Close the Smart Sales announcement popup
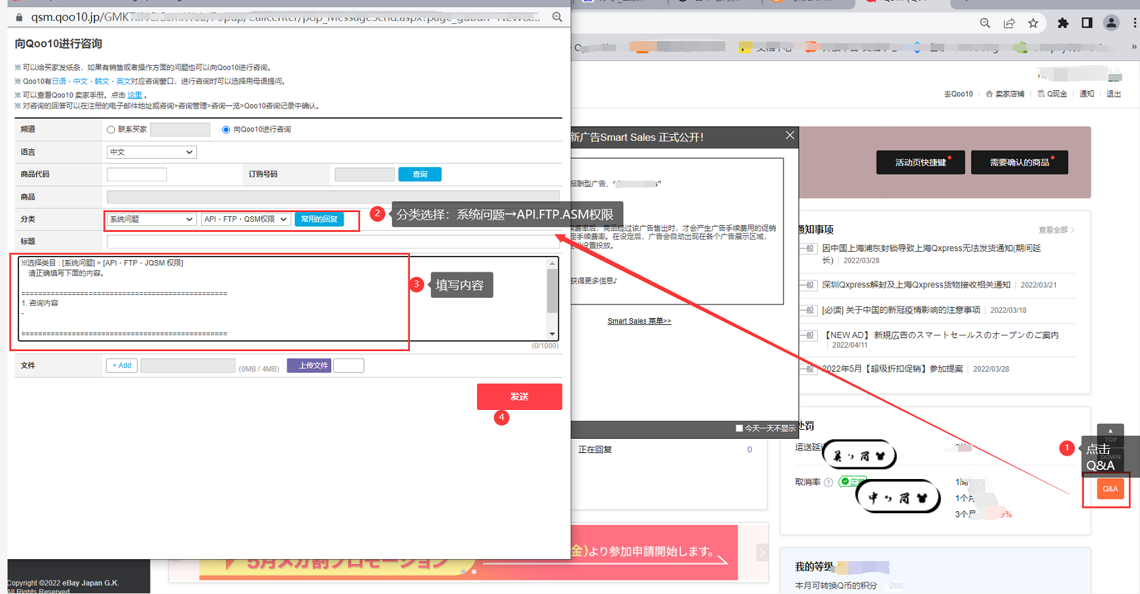 [x=790, y=135]
